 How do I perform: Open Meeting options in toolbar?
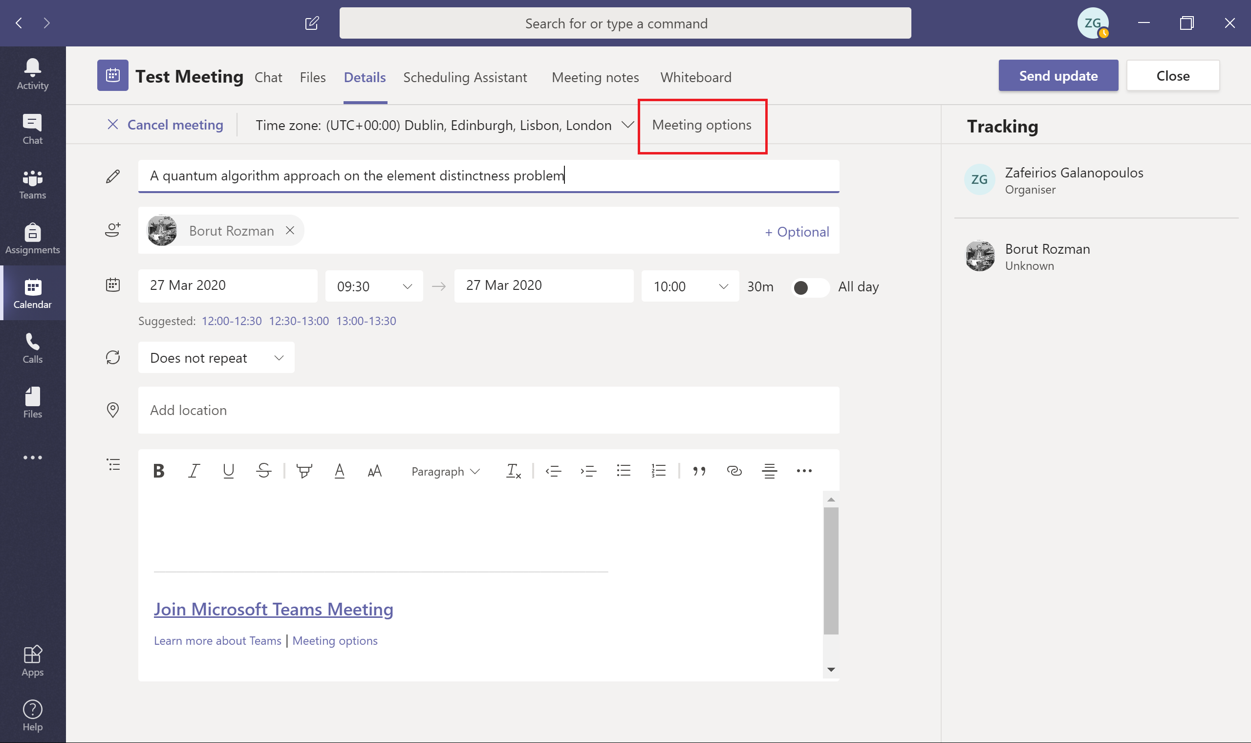[x=702, y=125]
